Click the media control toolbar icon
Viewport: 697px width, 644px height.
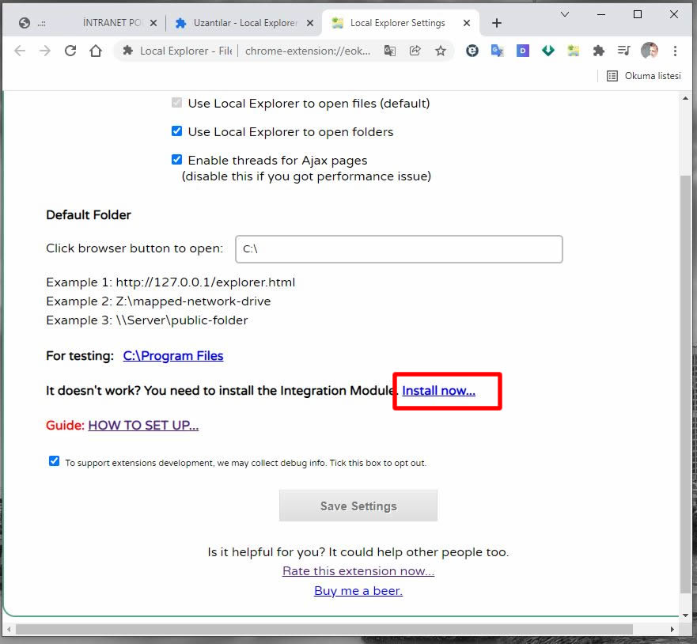point(624,51)
